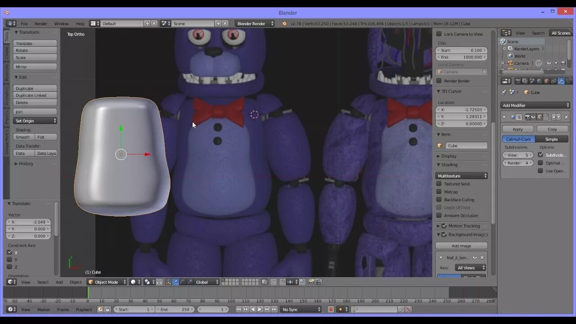Play the animation in reverse

252,309
